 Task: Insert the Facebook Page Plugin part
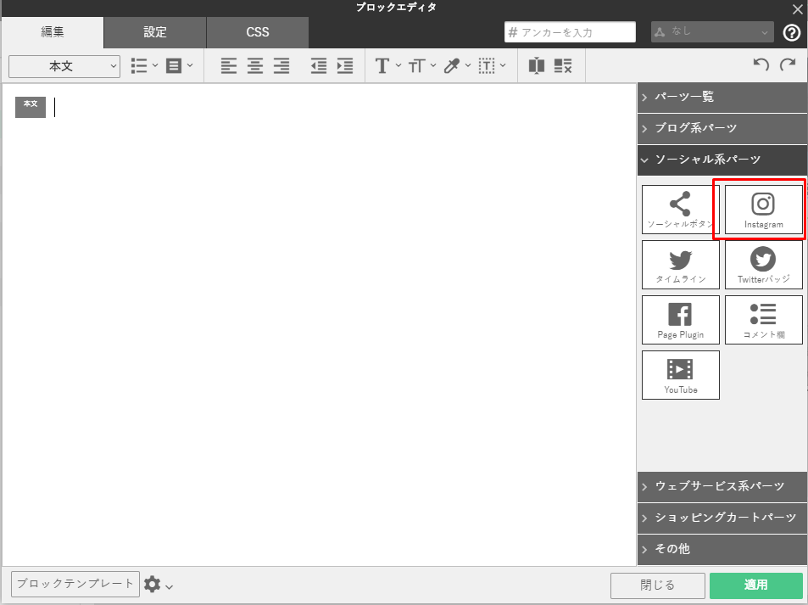(680, 320)
